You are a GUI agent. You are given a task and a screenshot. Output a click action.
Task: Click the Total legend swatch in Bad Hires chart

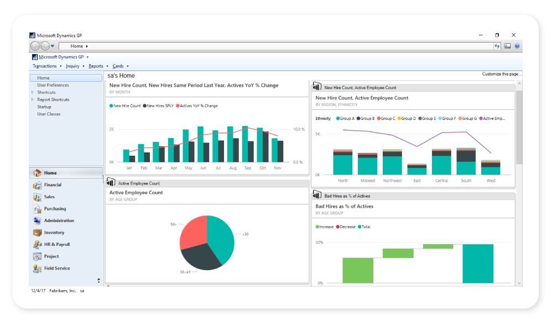tap(360, 227)
